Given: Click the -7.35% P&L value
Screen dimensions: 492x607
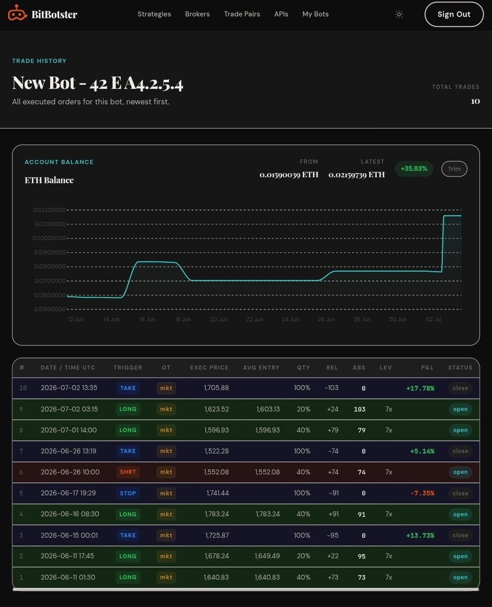Looking at the screenshot, I should pyautogui.click(x=422, y=493).
